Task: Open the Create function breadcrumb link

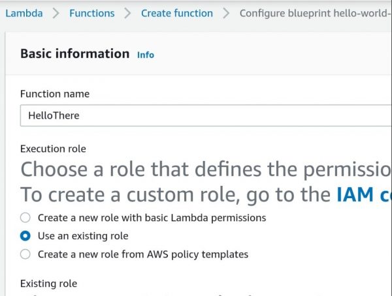Action: pyautogui.click(x=177, y=13)
